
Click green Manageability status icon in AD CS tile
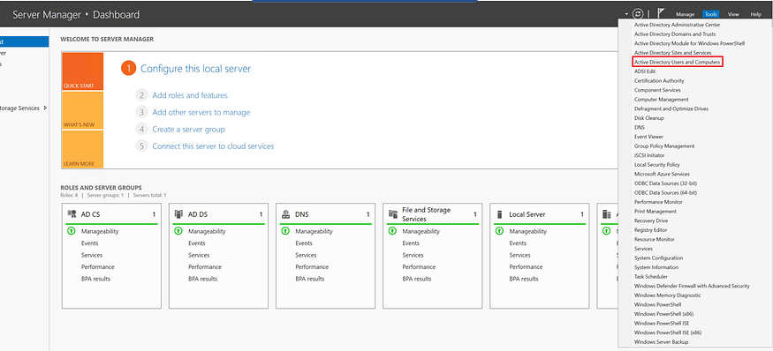(x=71, y=231)
